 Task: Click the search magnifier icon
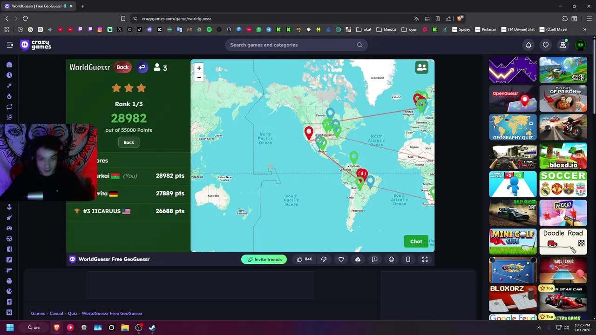coord(359,45)
